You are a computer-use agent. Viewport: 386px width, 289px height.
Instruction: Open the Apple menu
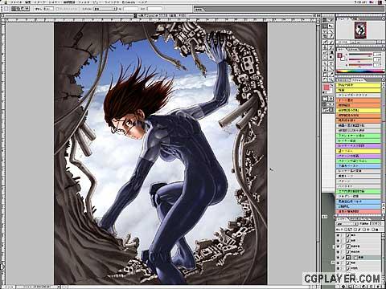(6, 2)
